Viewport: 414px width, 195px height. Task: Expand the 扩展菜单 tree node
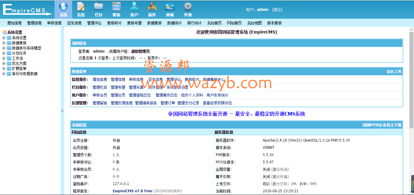point(4,69)
